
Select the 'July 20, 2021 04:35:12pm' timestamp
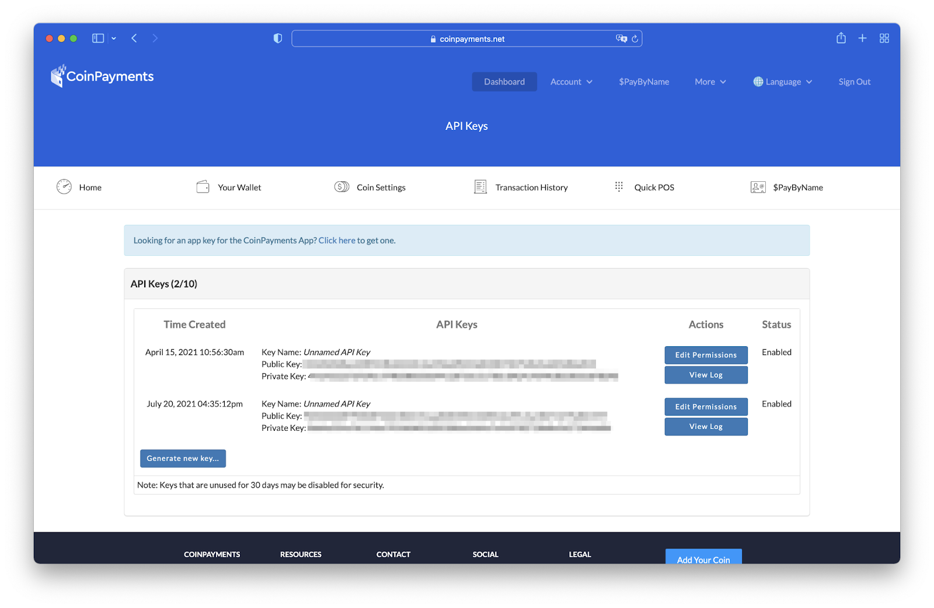[x=194, y=404]
